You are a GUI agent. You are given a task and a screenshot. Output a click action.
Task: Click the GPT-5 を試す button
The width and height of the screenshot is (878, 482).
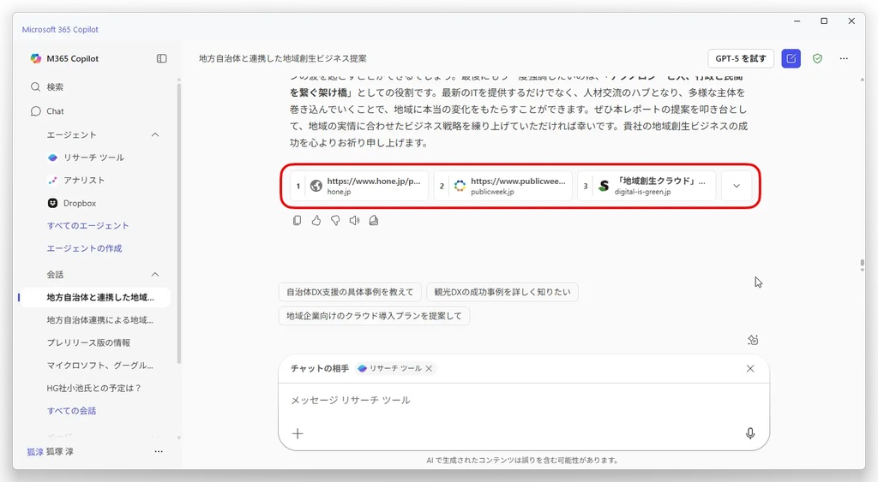pos(741,59)
